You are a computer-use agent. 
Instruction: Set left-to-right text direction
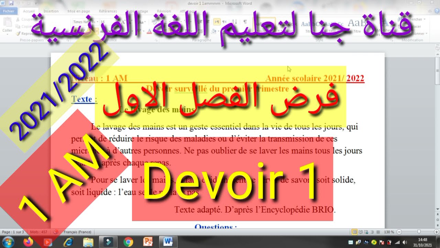pyautogui.click(x=217, y=22)
